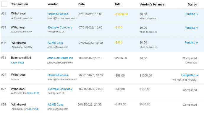Open Horns'n'Hooves vendor link in row #29

(58, 75)
